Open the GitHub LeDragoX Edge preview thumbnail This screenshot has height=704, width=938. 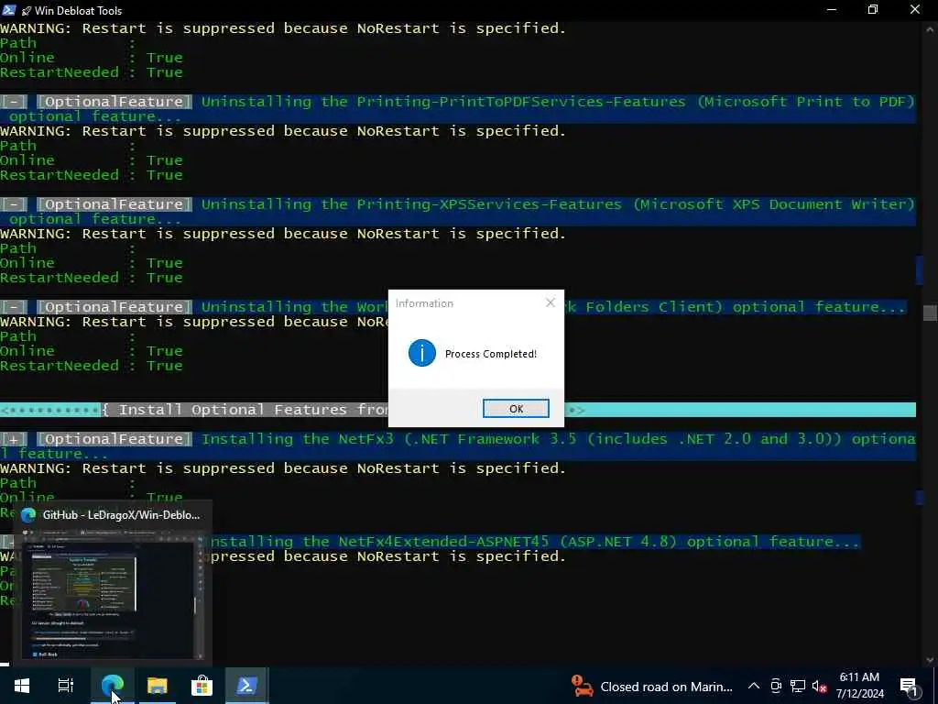(x=113, y=596)
